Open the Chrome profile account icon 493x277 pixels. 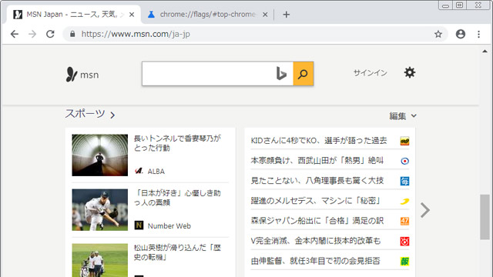tap(461, 34)
